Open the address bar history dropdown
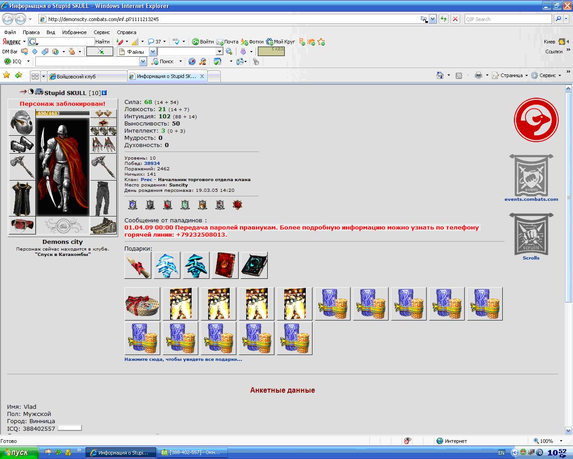Image resolution: width=573 pixels, height=459 pixels. (x=433, y=19)
